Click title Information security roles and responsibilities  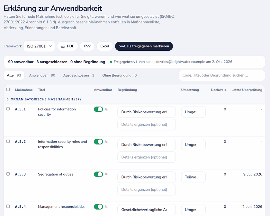click(62, 144)
